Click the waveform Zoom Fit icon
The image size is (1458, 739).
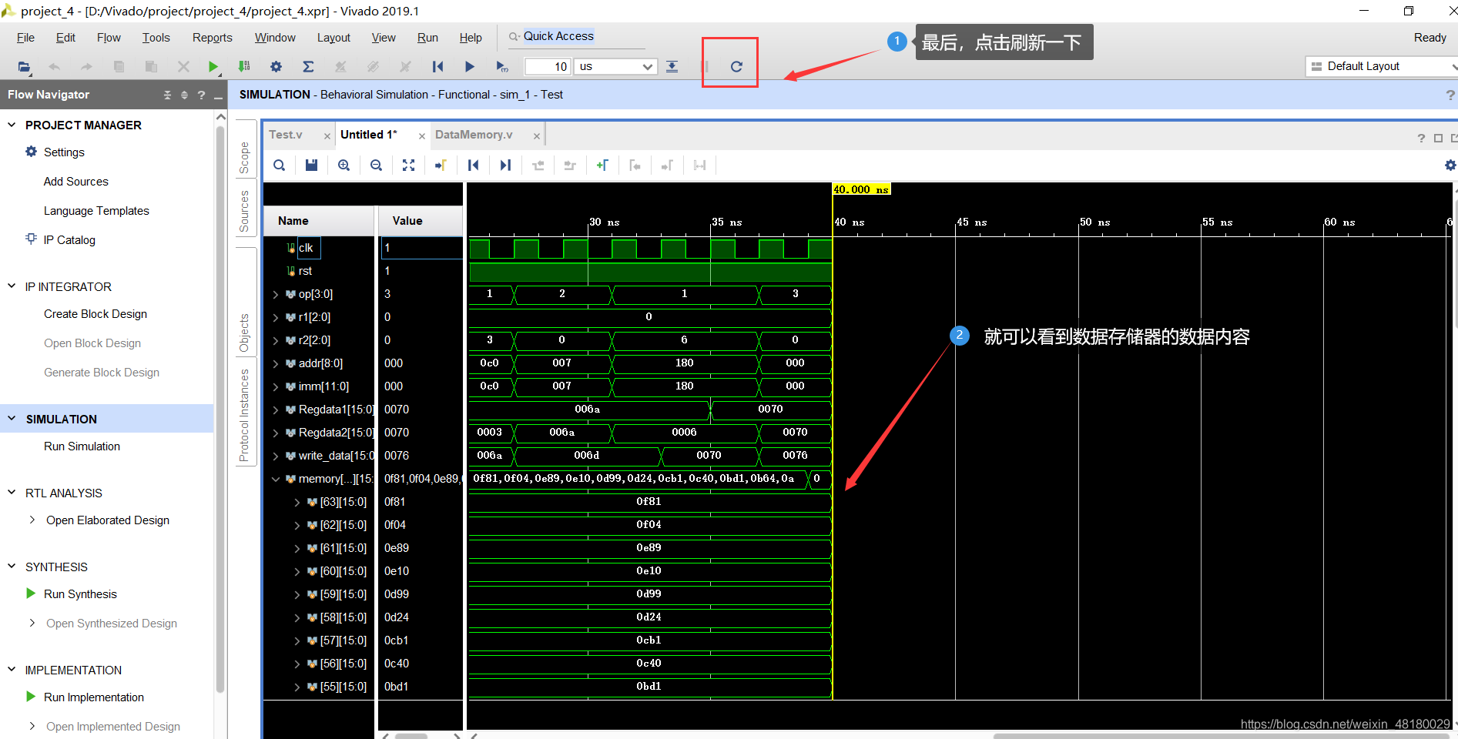[408, 165]
